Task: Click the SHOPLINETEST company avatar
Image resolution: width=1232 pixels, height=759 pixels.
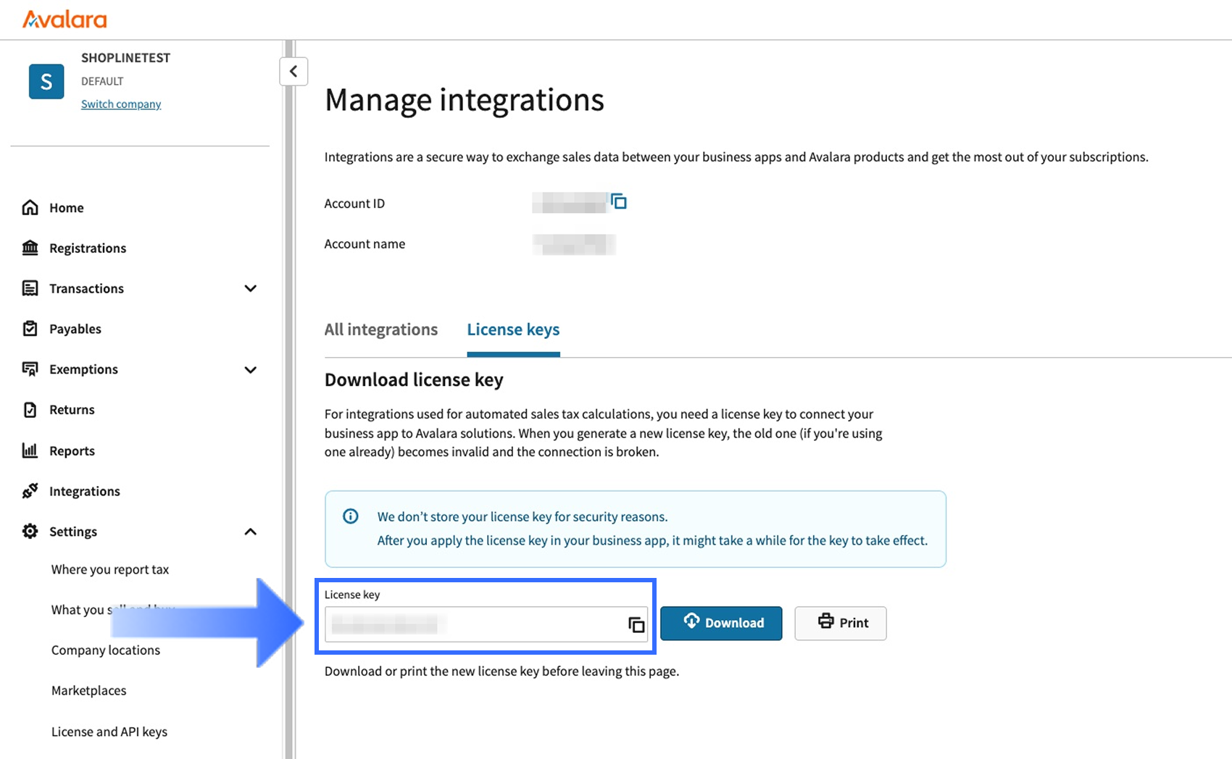Action: [x=46, y=81]
